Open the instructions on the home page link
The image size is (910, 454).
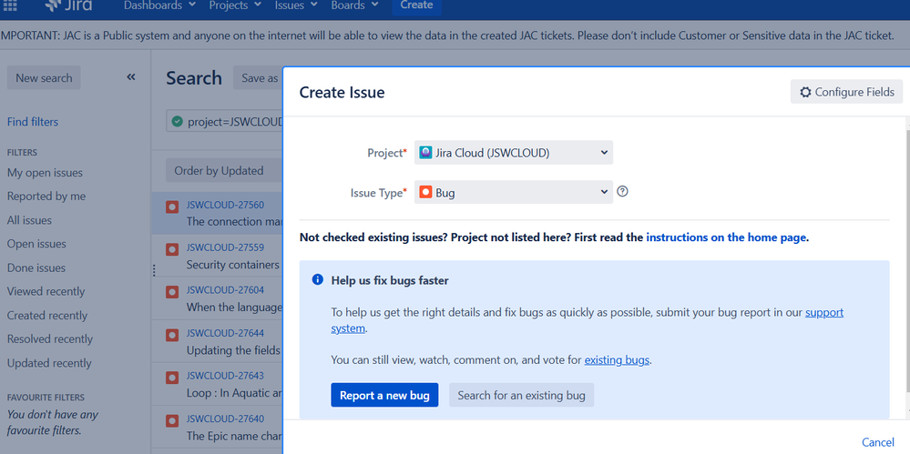[726, 237]
